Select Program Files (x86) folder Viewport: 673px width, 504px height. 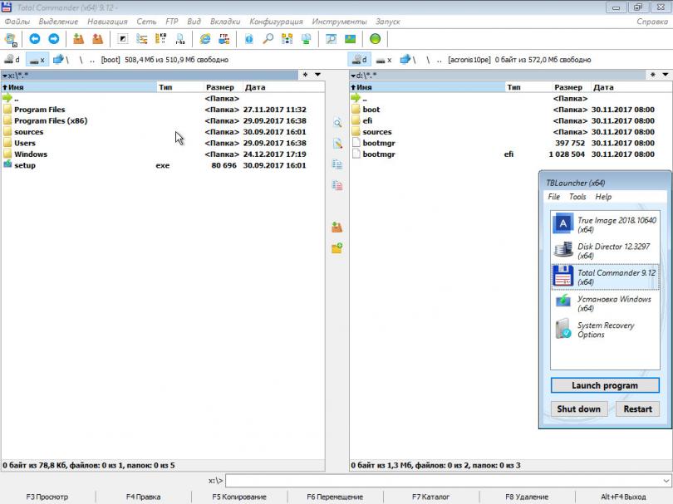pyautogui.click(x=162, y=120)
